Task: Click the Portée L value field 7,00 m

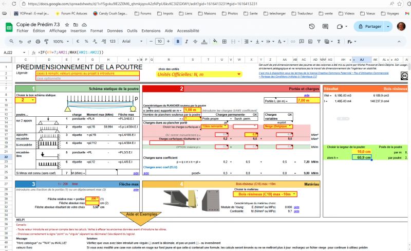Action: 304,100
